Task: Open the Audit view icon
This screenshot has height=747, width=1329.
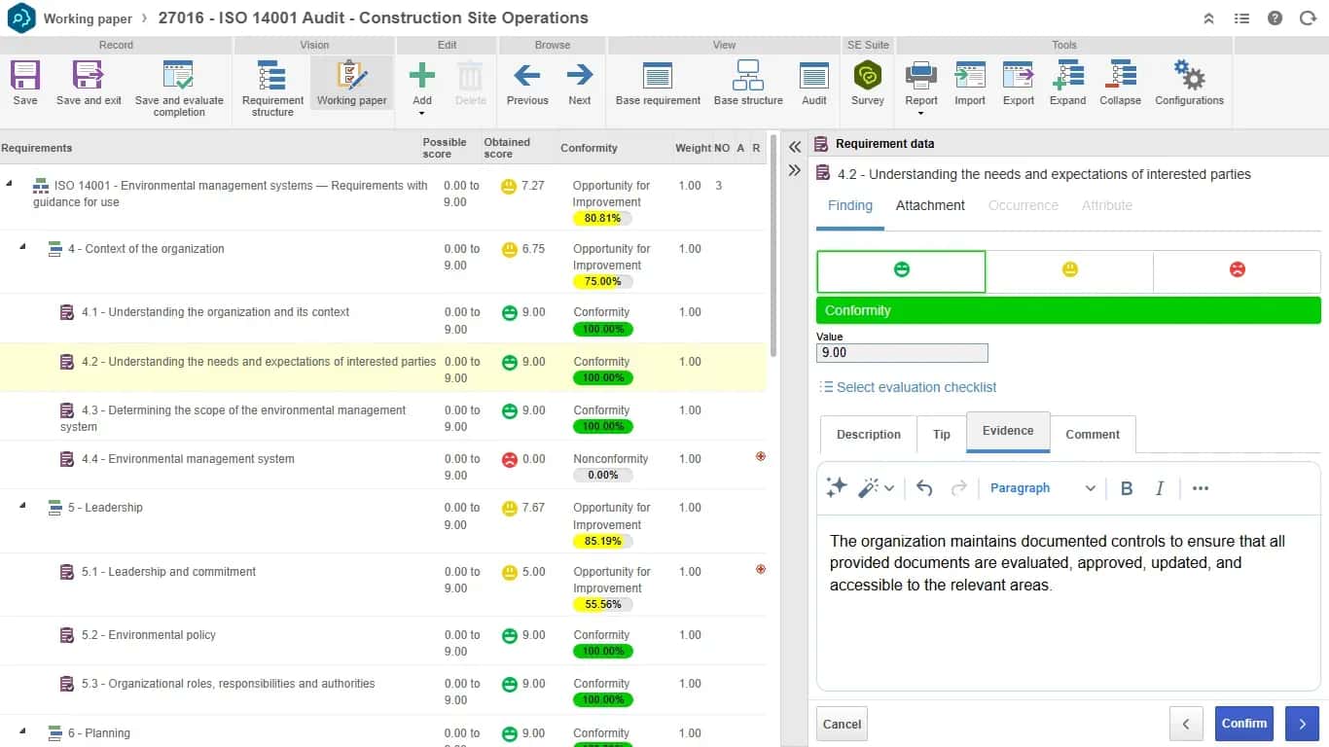Action: pyautogui.click(x=814, y=76)
